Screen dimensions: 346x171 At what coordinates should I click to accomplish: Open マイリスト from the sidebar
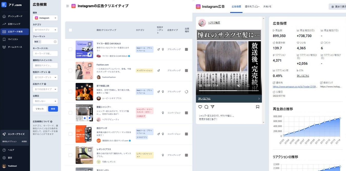[15, 39]
